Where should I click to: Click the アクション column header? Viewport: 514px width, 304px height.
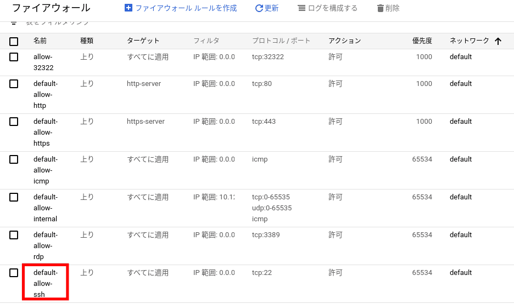344,41
